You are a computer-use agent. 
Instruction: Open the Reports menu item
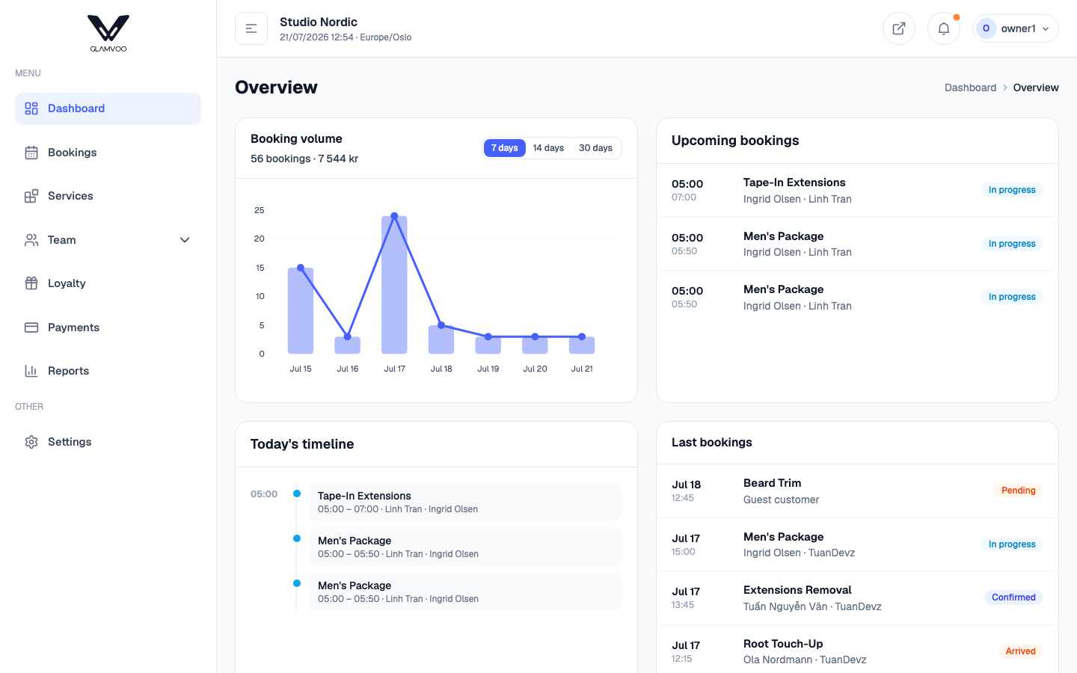coord(108,371)
